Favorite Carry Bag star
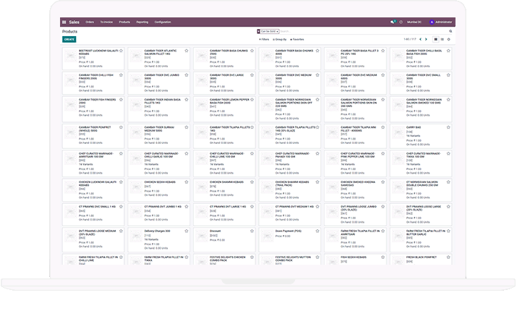This screenshot has width=517, height=311. click(x=448, y=127)
